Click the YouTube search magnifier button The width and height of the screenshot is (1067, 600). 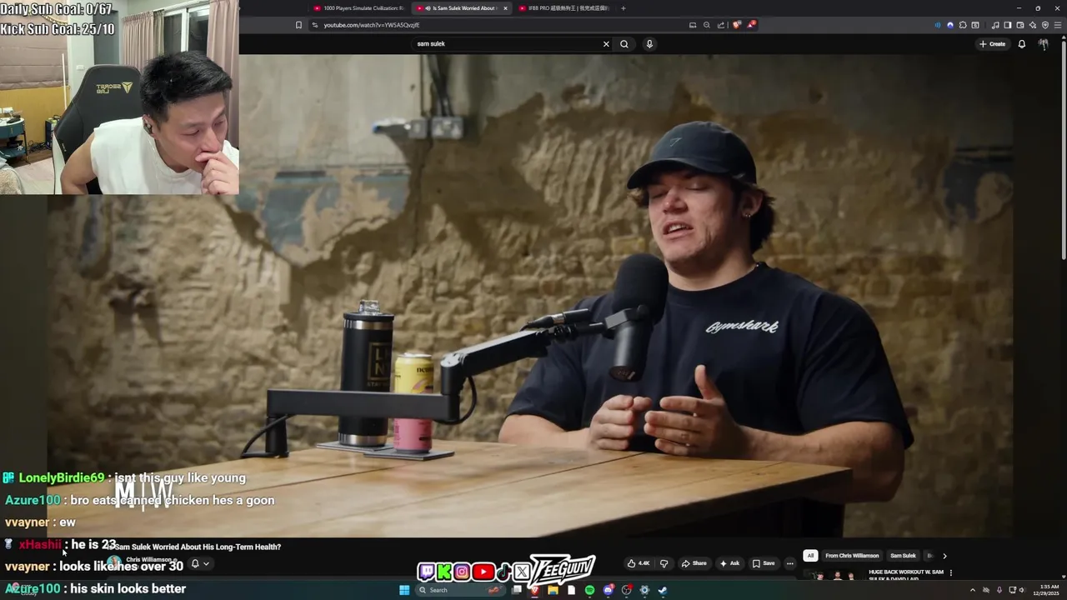(x=624, y=44)
